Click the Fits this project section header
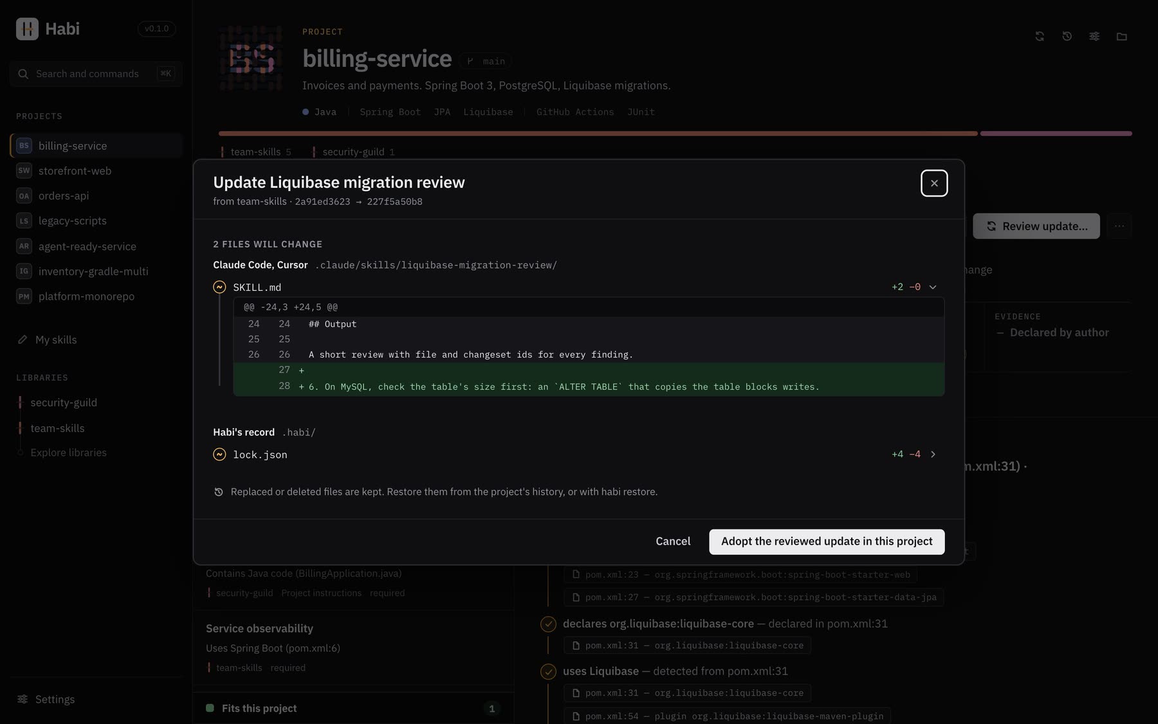This screenshot has width=1158, height=724. [x=354, y=709]
